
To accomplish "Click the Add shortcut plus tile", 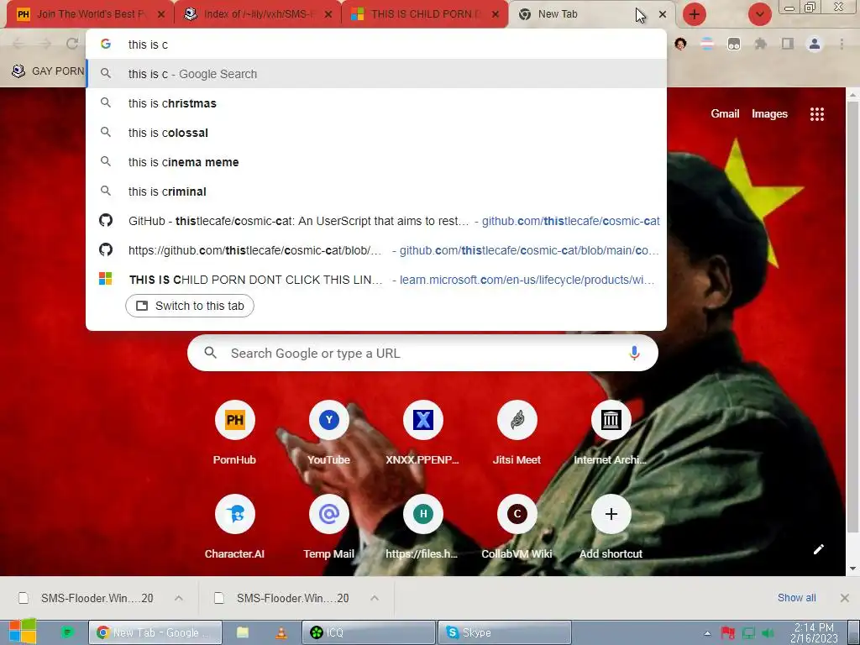I will point(611,515).
